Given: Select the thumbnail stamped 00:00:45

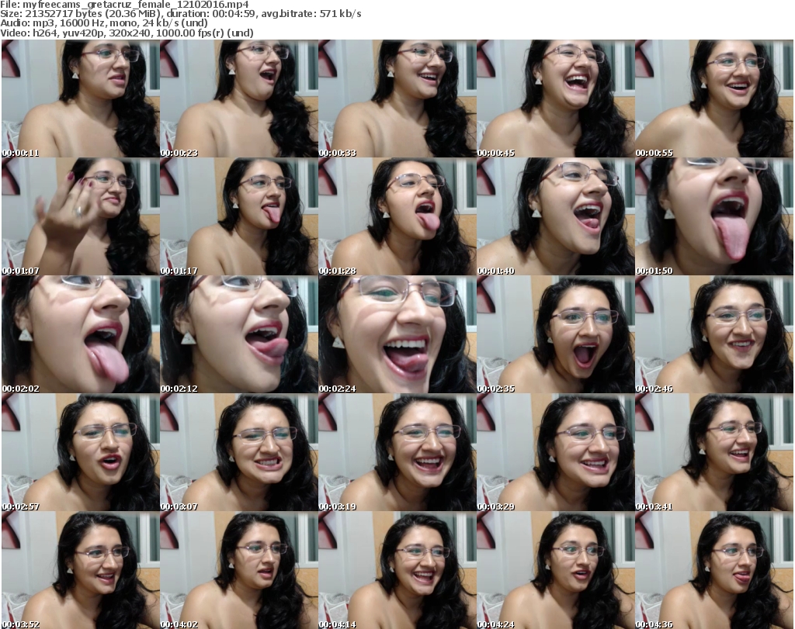Looking at the screenshot, I should pyautogui.click(x=556, y=98).
